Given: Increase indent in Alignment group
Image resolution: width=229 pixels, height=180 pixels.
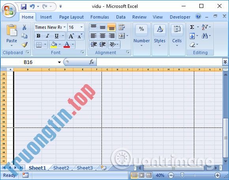Looking at the screenshot, I should 102,45.
